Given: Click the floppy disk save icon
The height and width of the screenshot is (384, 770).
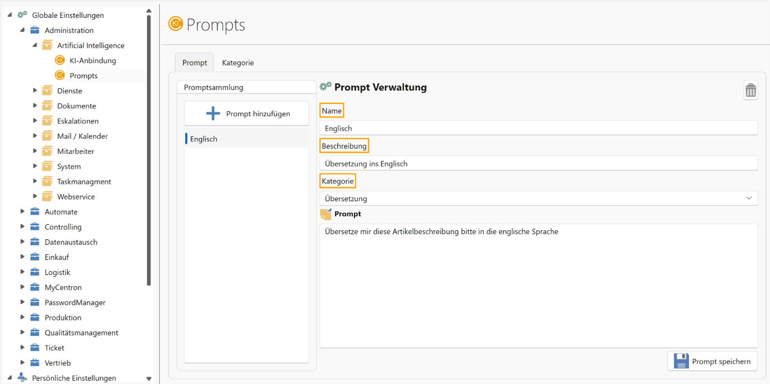Looking at the screenshot, I should [x=681, y=361].
